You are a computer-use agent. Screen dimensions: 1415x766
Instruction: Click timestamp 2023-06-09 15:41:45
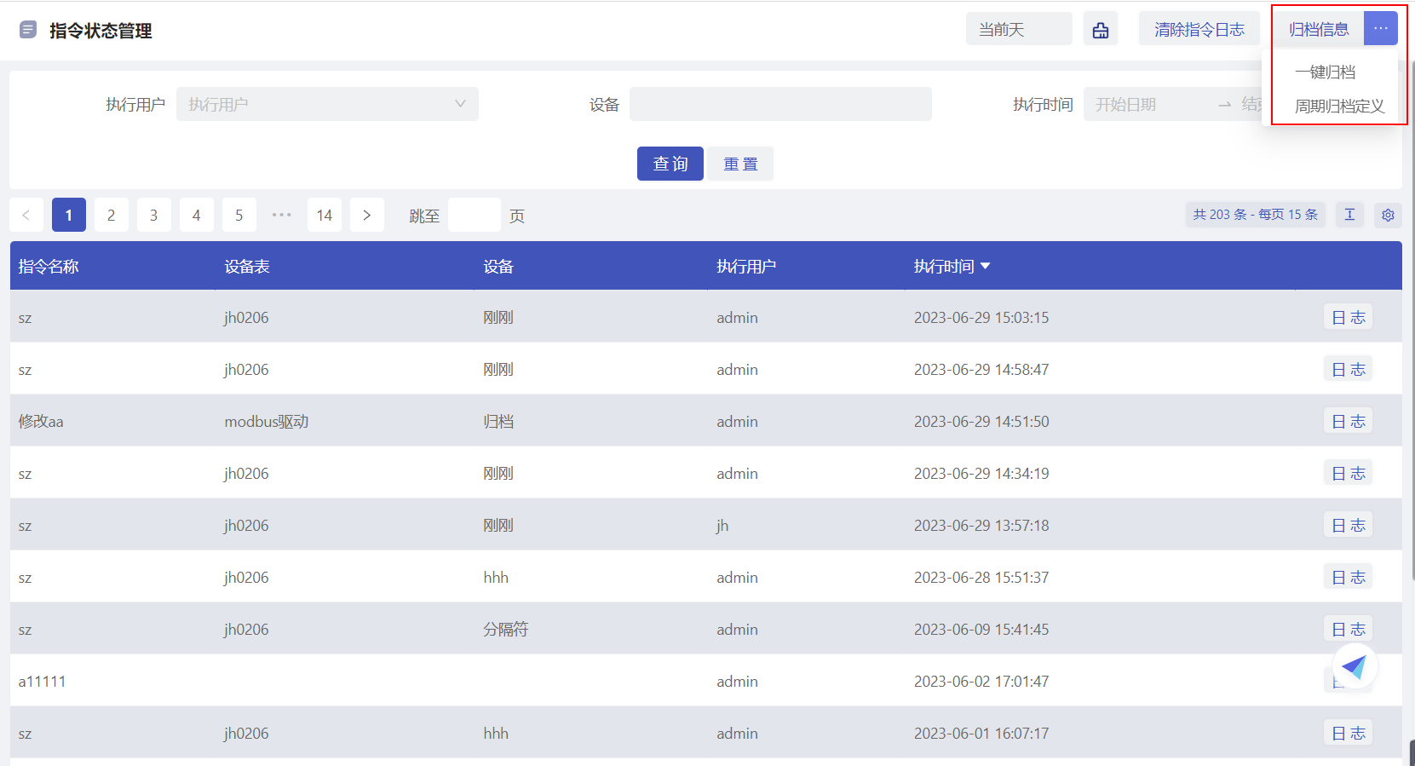pyautogui.click(x=981, y=629)
